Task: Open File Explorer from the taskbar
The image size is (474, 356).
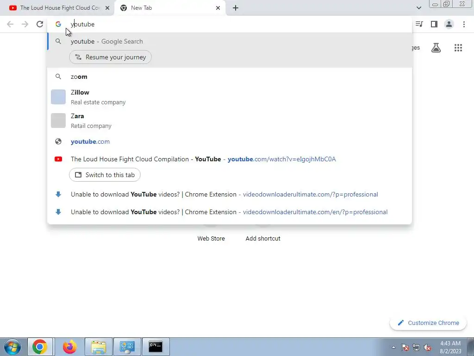Action: 99,347
